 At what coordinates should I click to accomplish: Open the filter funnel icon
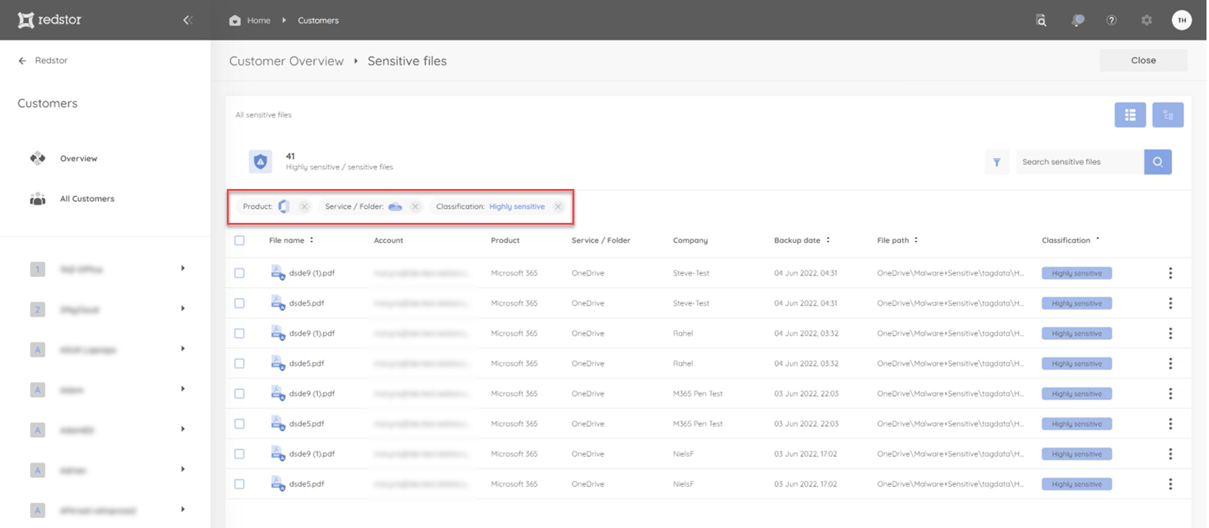pos(997,162)
